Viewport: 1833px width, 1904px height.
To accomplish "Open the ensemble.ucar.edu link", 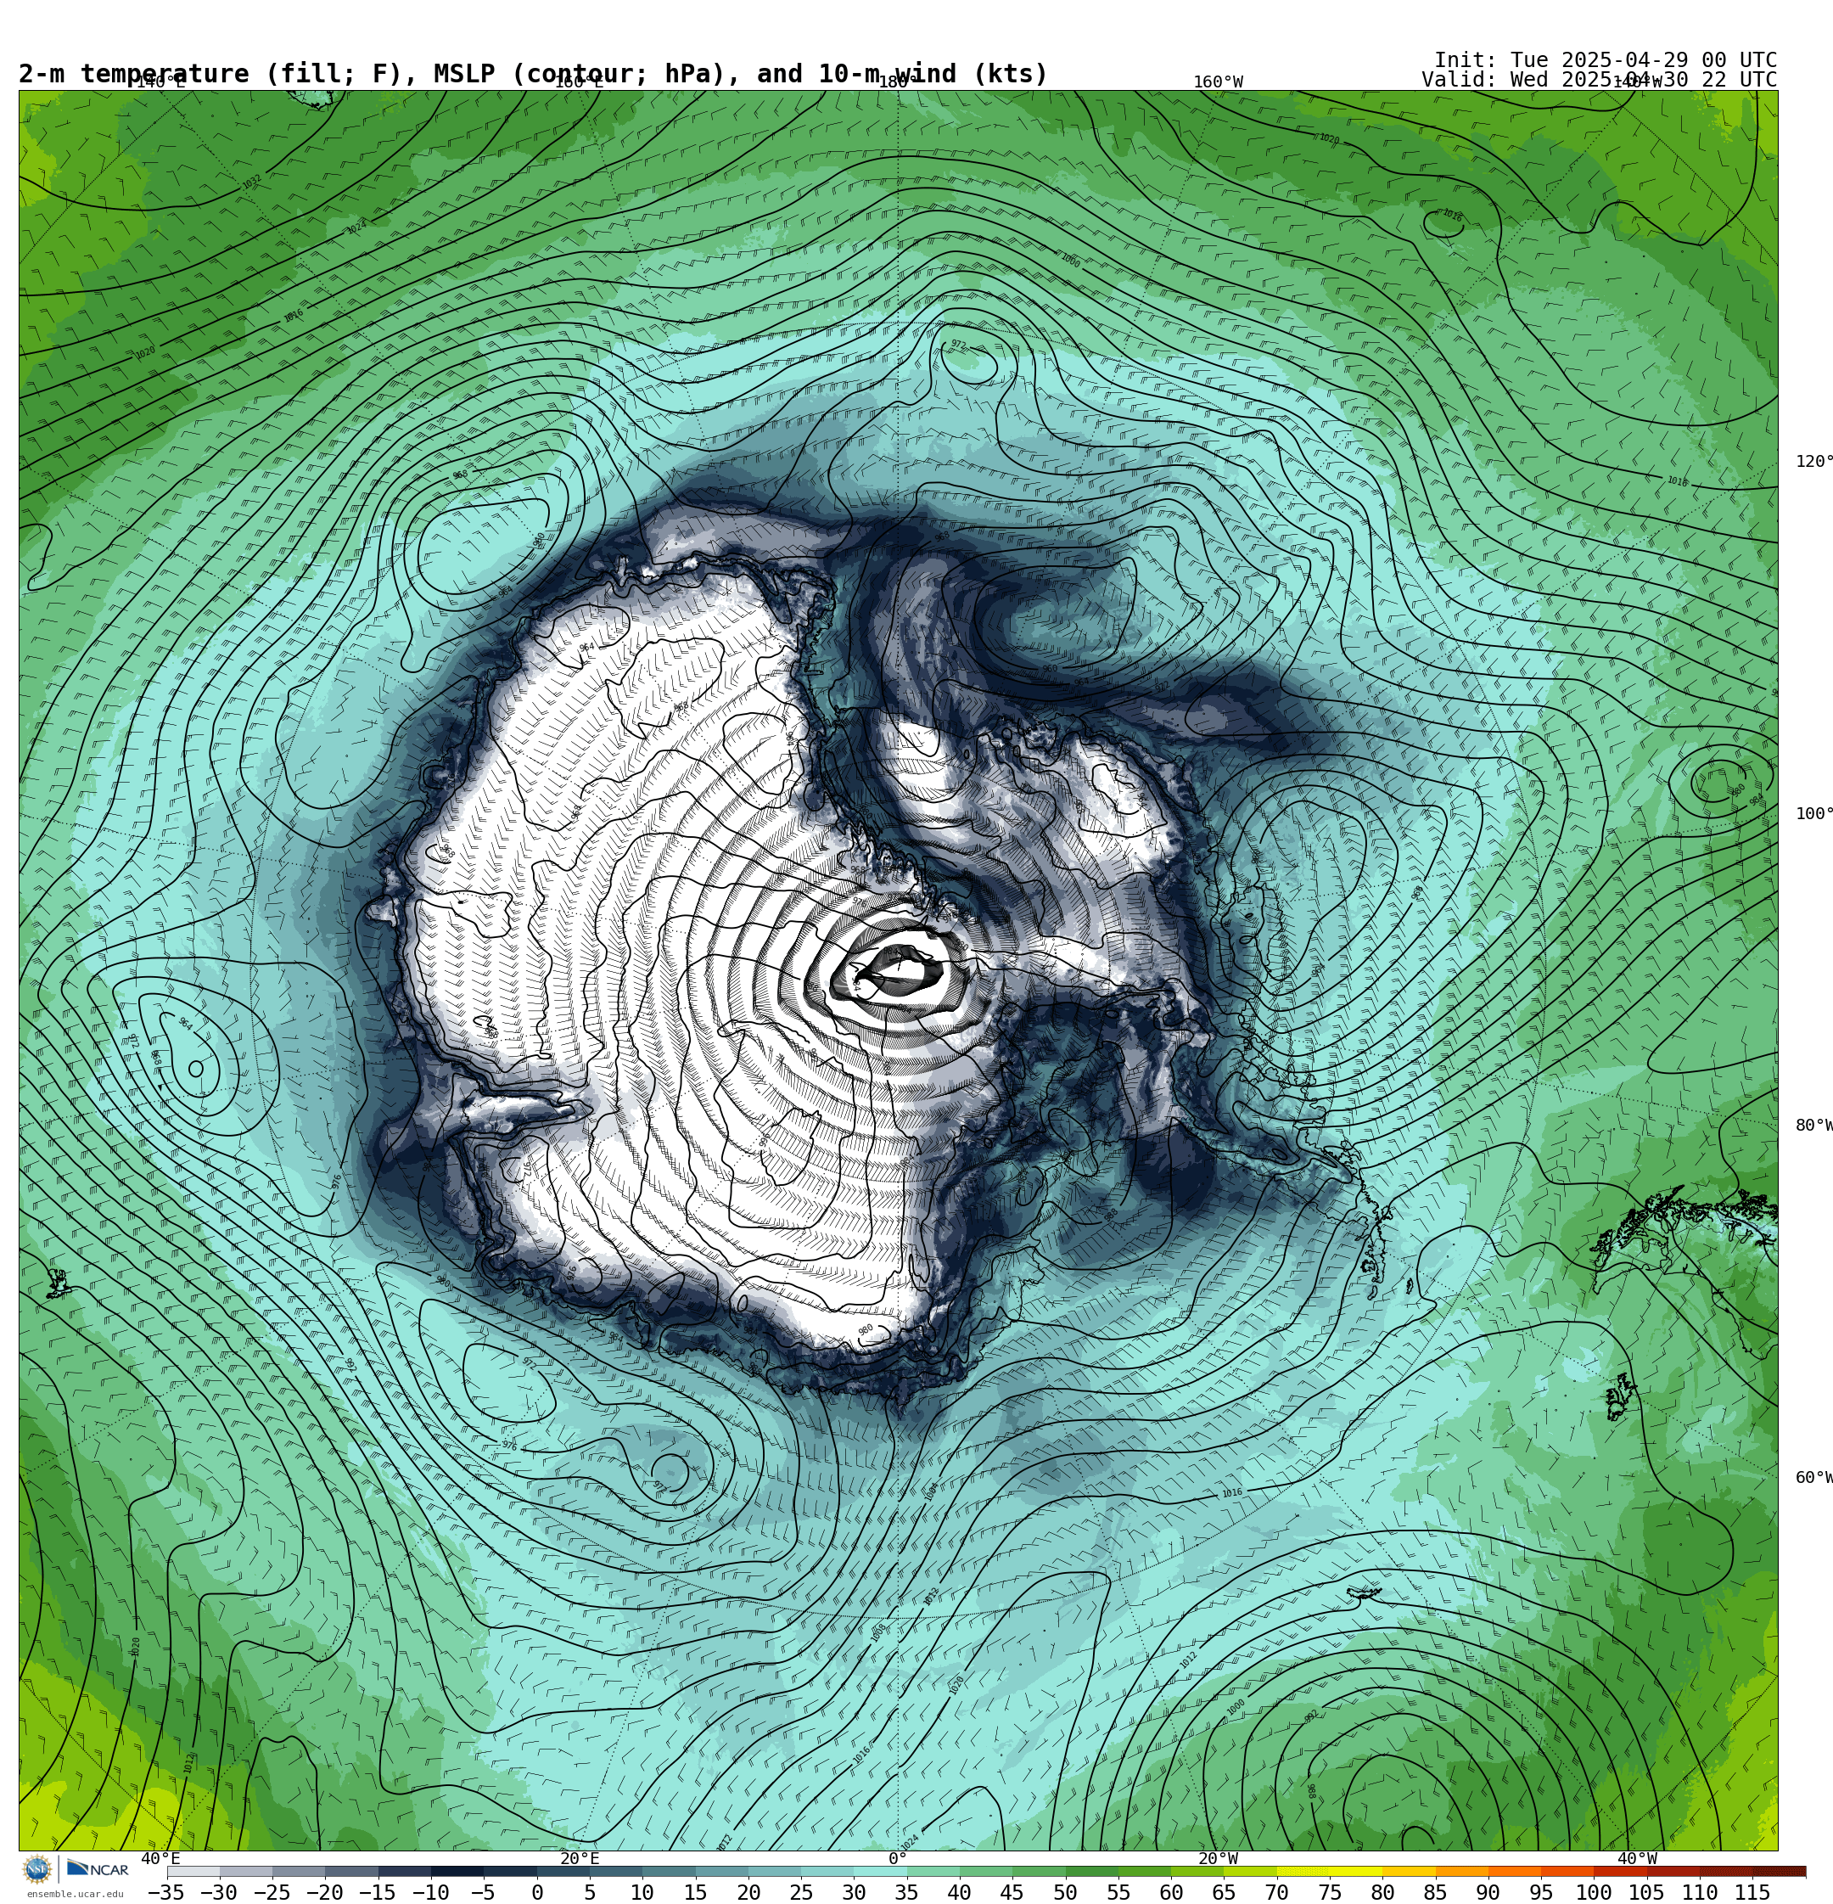I will [x=75, y=1893].
